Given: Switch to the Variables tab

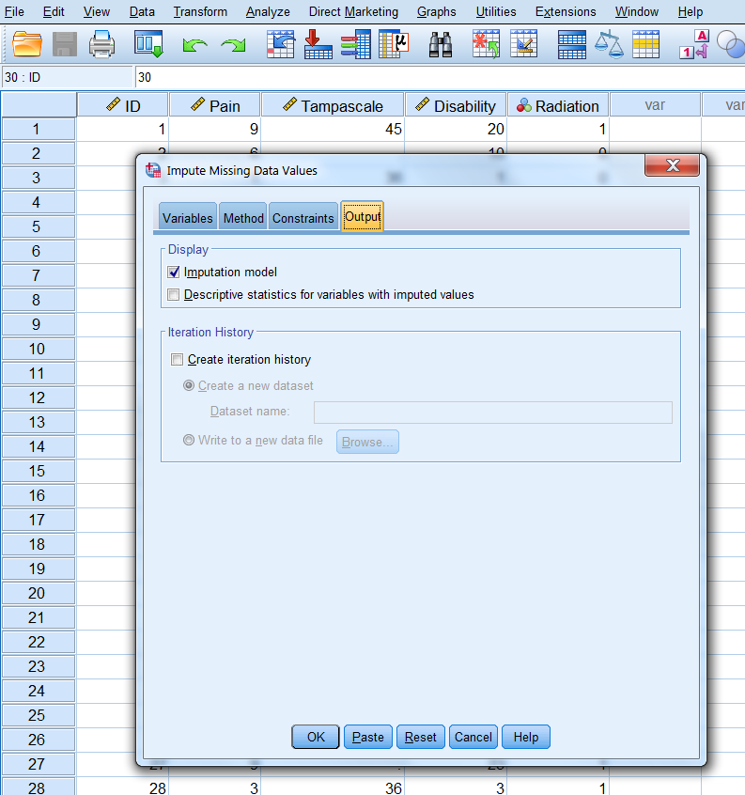Looking at the screenshot, I should [x=188, y=217].
